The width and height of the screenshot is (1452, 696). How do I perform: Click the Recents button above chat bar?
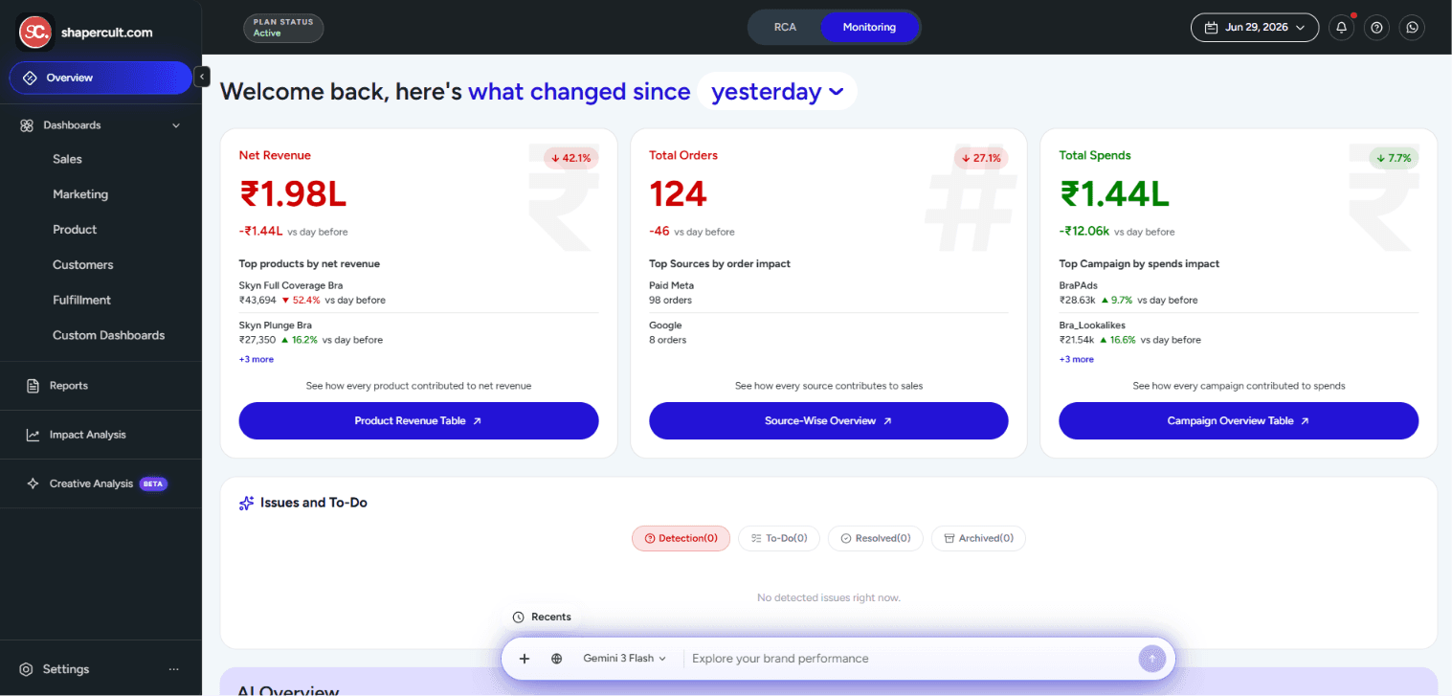(542, 617)
